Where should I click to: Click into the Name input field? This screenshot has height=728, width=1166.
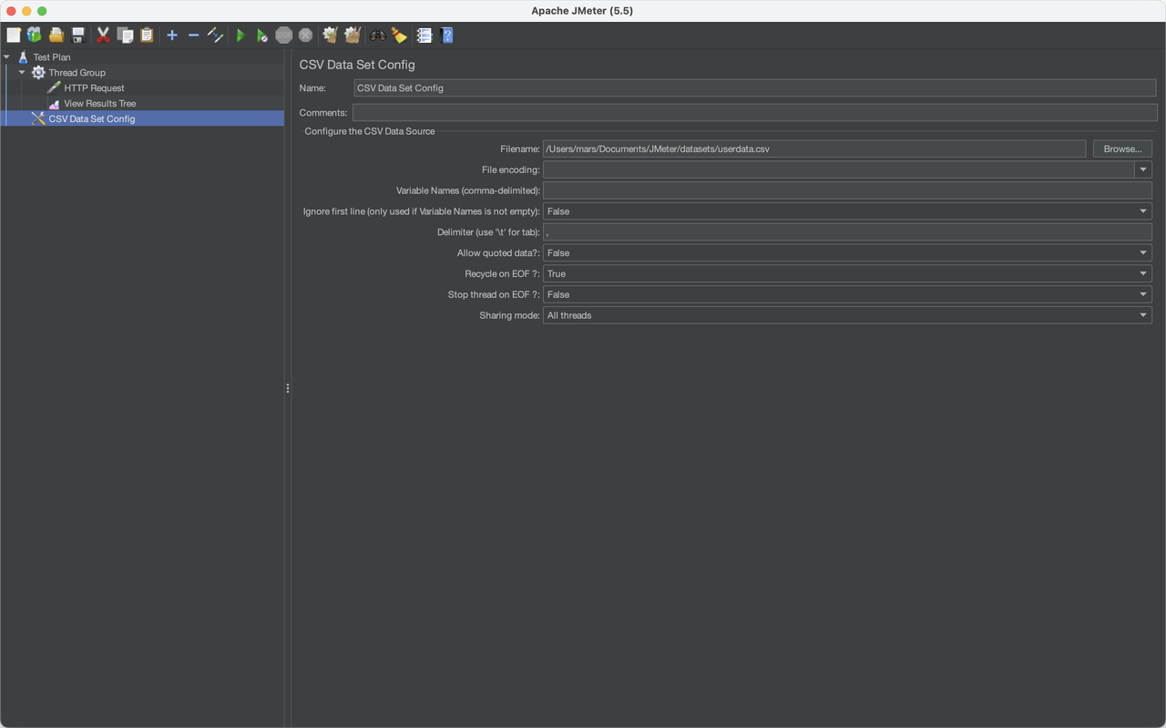[x=754, y=88]
